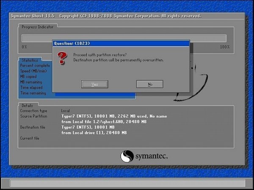Click the Symantec logo icon
Image resolution: width=254 pixels, height=190 pixels.
127,156
